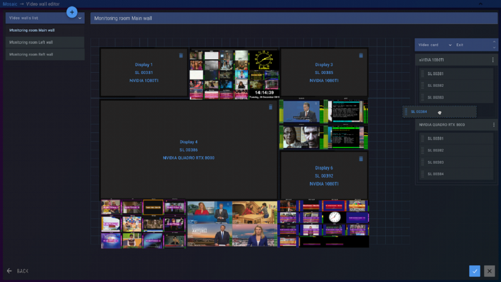Open NVIDIA QUADRO RTX 8000 three-dot menu
501x282 pixels.
point(493,125)
